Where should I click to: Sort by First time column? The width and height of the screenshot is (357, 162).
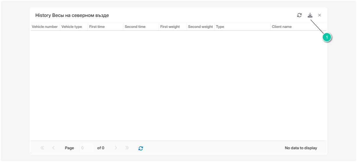[x=97, y=27]
